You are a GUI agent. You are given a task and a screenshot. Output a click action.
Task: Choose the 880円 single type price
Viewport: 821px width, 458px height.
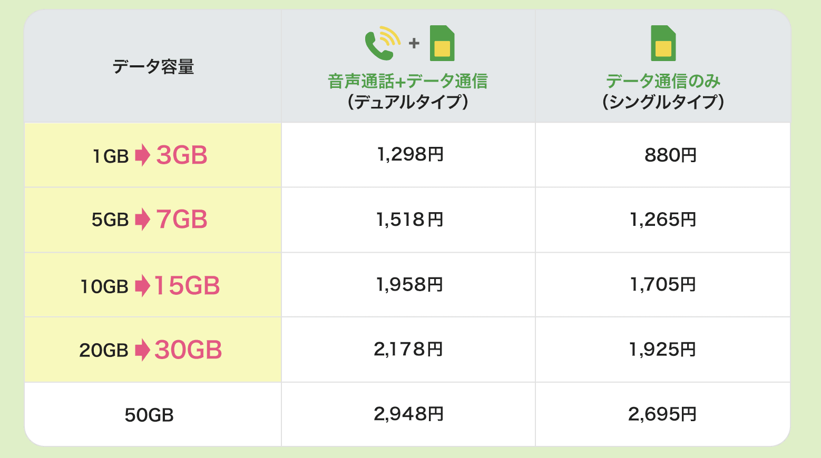click(x=670, y=156)
